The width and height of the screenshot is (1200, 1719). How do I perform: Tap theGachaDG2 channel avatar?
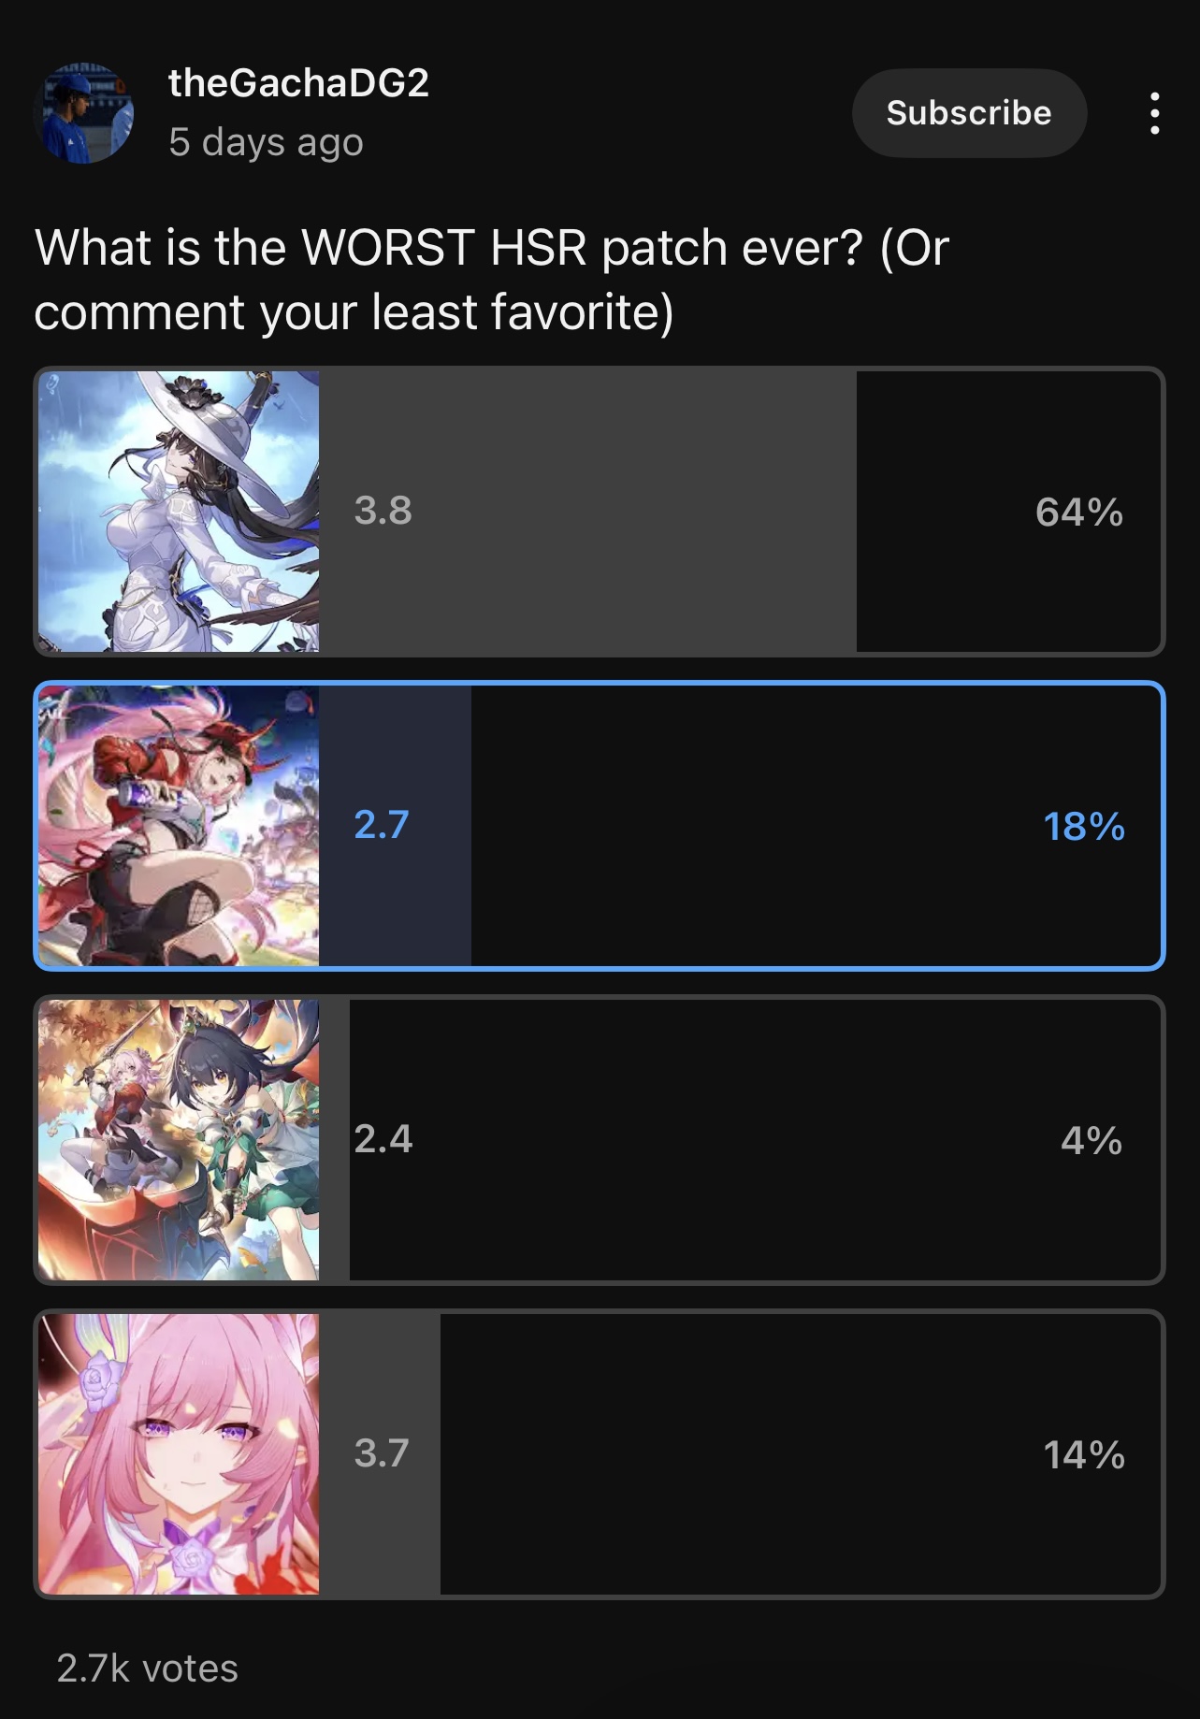click(x=83, y=113)
